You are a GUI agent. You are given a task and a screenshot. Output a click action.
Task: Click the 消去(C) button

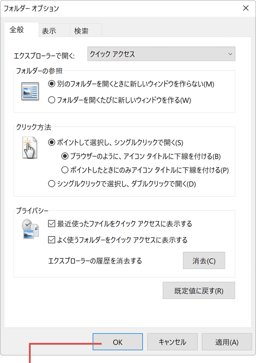tap(204, 260)
